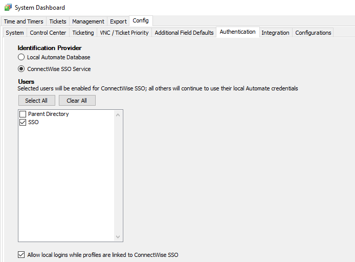Open the Management tab
Screen dimensions: 355x262
(x=88, y=21)
